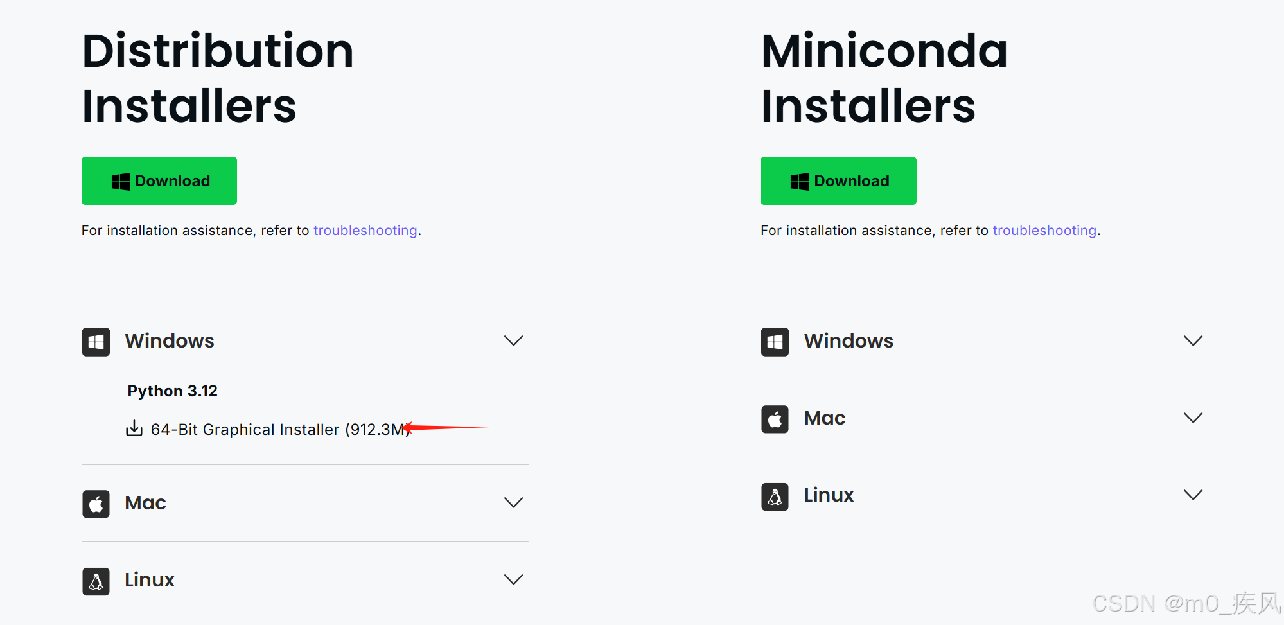Click the Apple logo icon in Distribution list

96,504
